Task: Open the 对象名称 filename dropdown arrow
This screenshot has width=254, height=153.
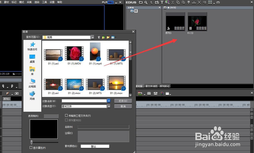Action: pos(109,101)
